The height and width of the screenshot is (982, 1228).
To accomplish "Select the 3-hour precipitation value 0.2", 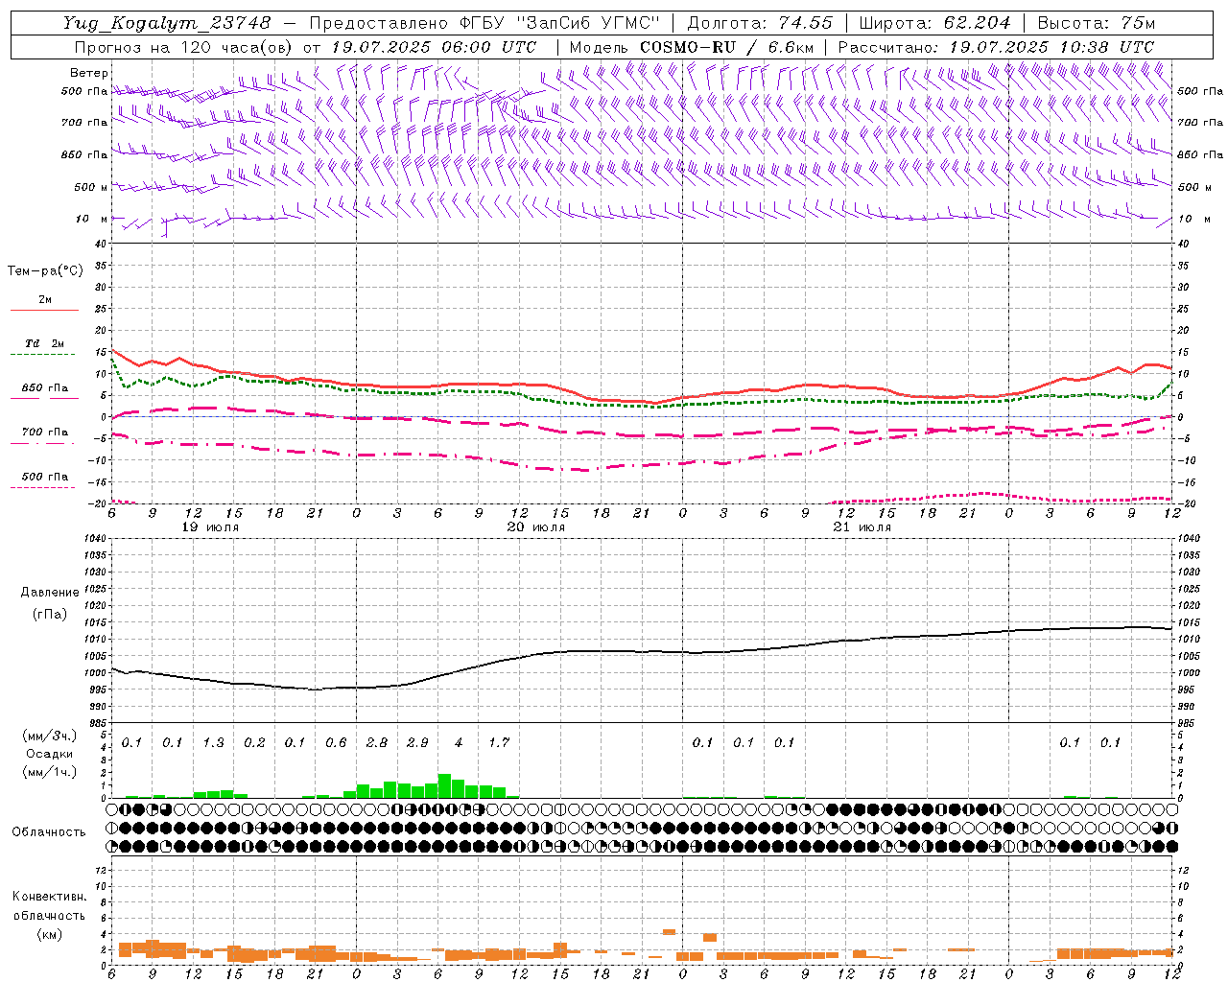I will 254,743.
